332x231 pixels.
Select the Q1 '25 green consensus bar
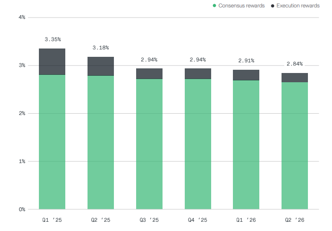tap(52, 142)
